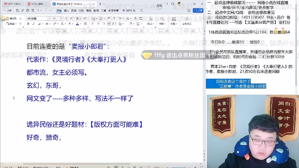Click the 会员专享 member tab
The width and height of the screenshot is (299, 168).
[114, 11]
